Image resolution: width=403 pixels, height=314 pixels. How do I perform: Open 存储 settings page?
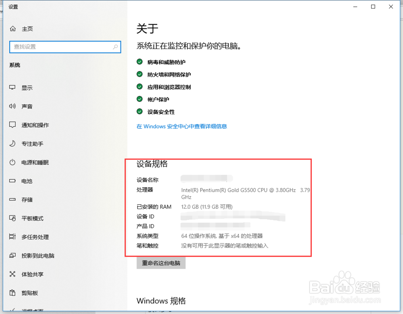(27, 200)
